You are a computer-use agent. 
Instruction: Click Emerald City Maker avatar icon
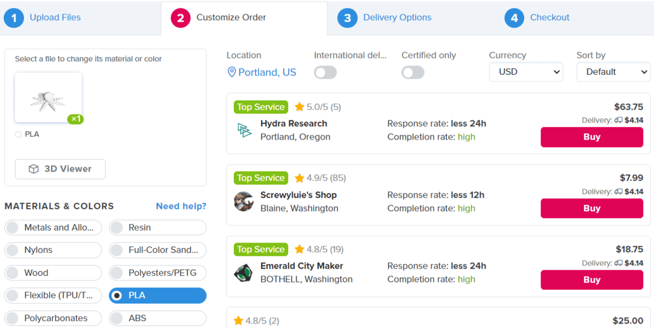pyautogui.click(x=244, y=273)
